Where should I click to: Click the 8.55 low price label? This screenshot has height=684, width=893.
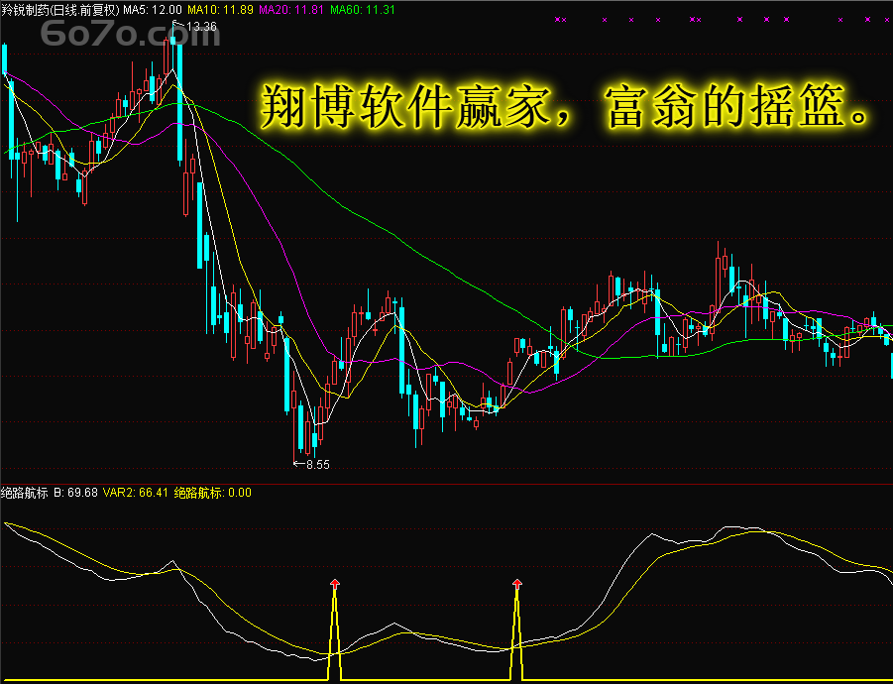click(318, 465)
